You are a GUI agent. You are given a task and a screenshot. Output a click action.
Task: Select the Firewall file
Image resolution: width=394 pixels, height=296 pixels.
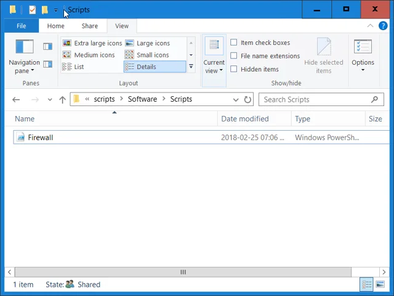pos(201,138)
